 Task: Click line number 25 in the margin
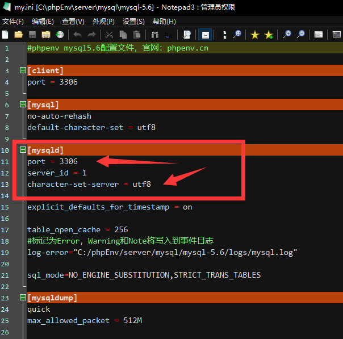[5, 321]
